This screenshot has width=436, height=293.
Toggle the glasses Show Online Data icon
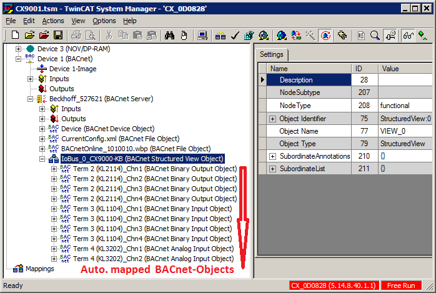point(408,36)
